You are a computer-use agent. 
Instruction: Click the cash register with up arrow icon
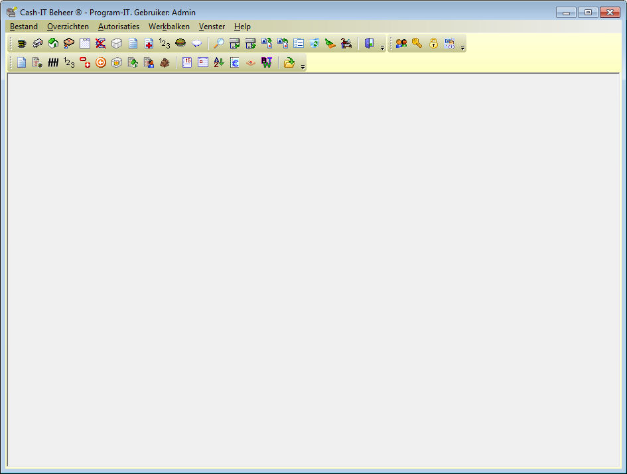251,43
